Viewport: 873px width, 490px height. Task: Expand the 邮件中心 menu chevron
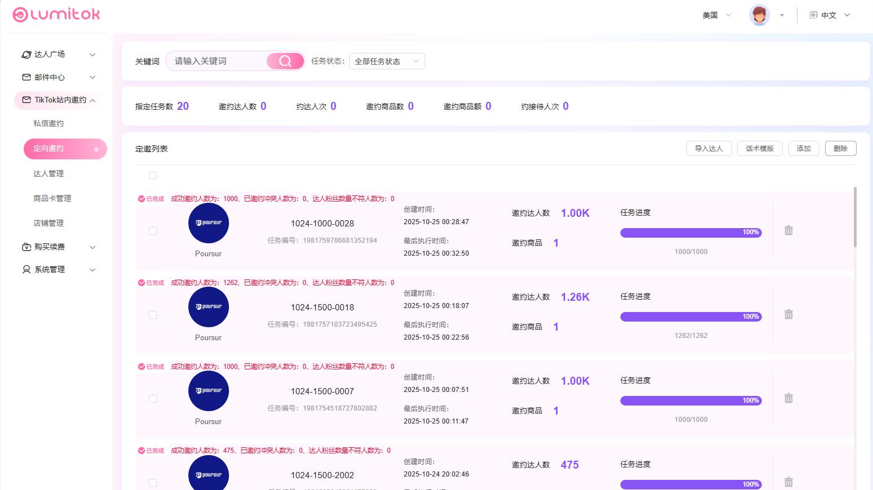coord(92,77)
